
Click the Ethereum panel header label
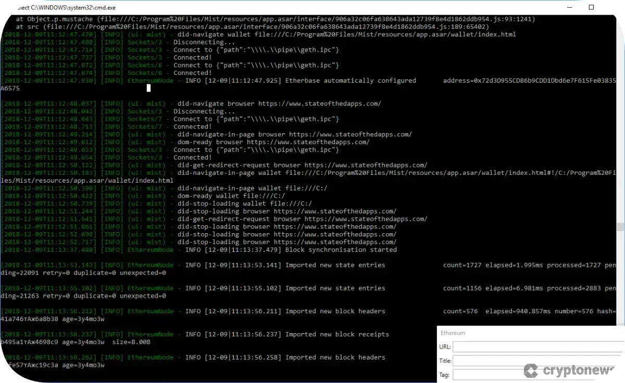pyautogui.click(x=453, y=333)
